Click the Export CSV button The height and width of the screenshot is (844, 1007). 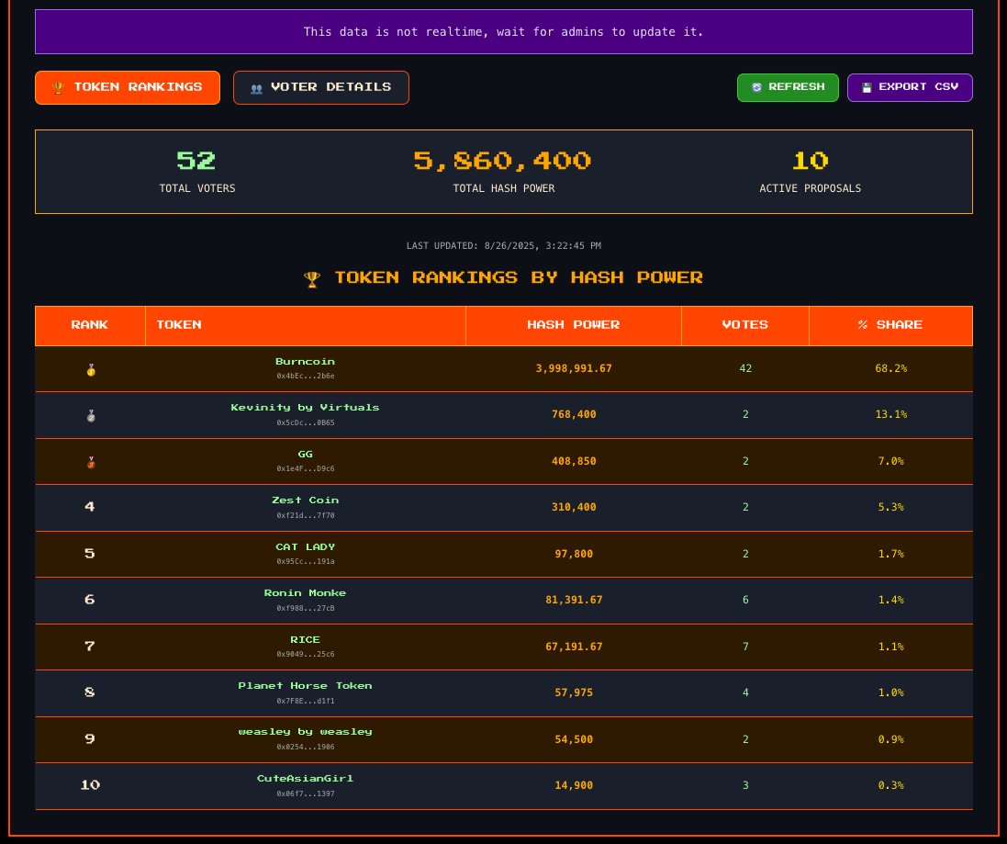click(910, 86)
